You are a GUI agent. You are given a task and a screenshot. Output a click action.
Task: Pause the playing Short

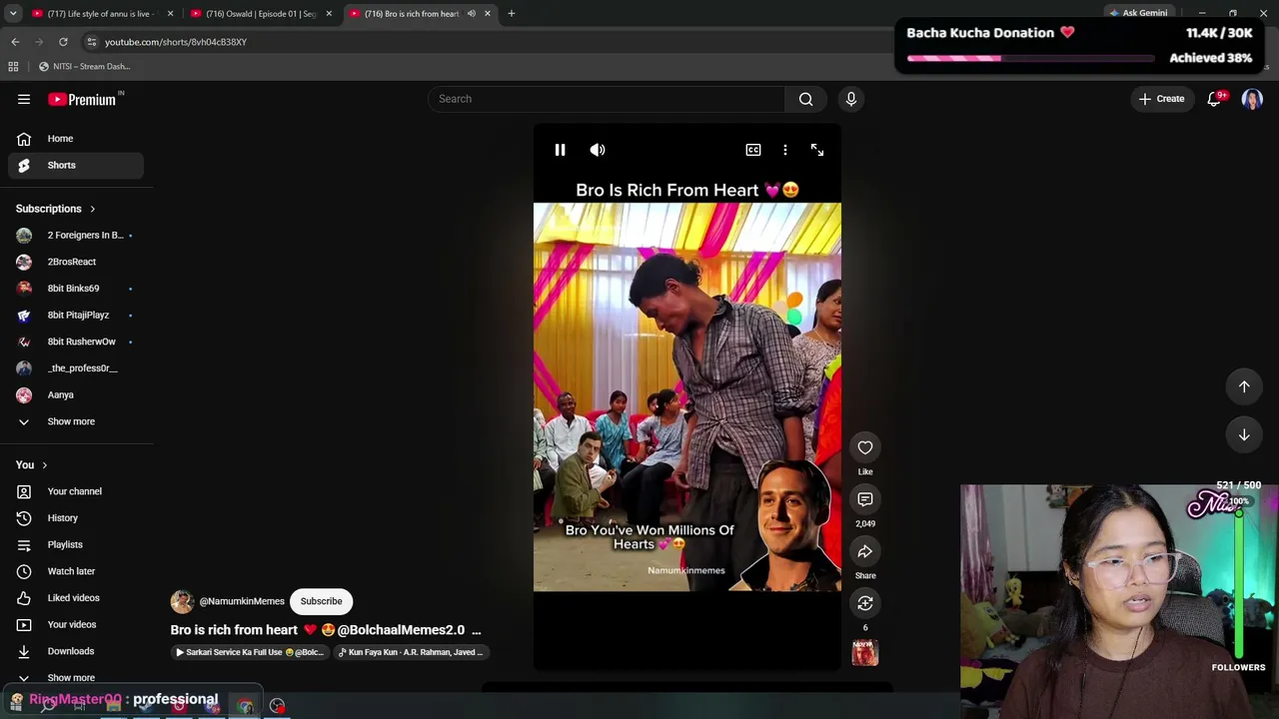[560, 150]
